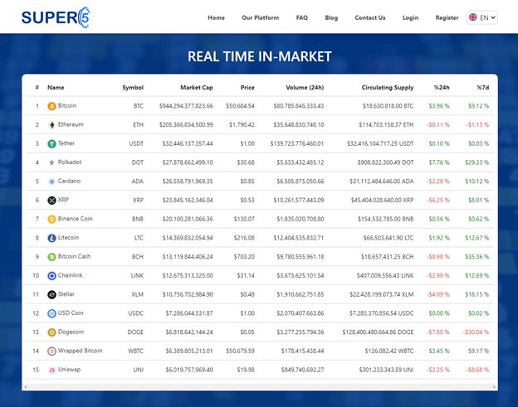
Task: Click Bitcoin market cap $944,294,377,823.66
Action: (186, 106)
